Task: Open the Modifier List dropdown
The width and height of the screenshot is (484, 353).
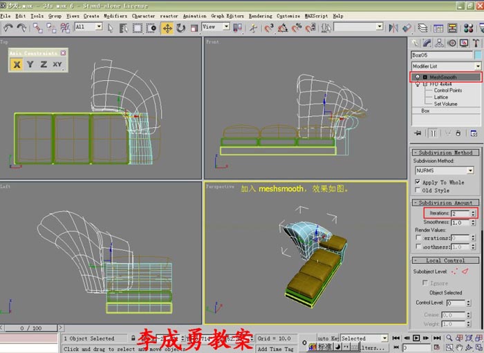Action: click(446, 65)
